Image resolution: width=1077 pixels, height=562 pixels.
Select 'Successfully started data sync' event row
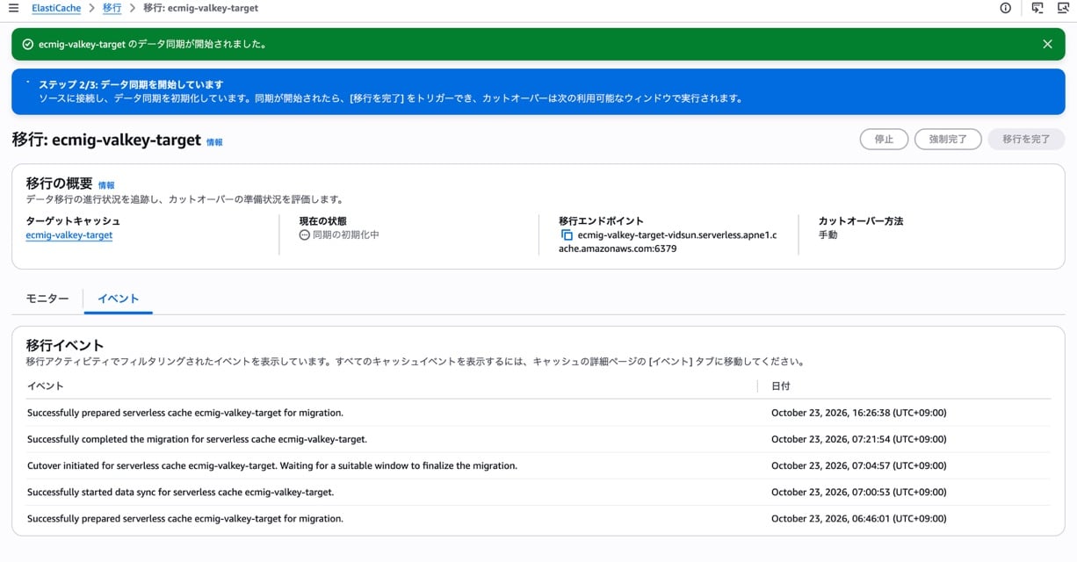click(x=538, y=492)
